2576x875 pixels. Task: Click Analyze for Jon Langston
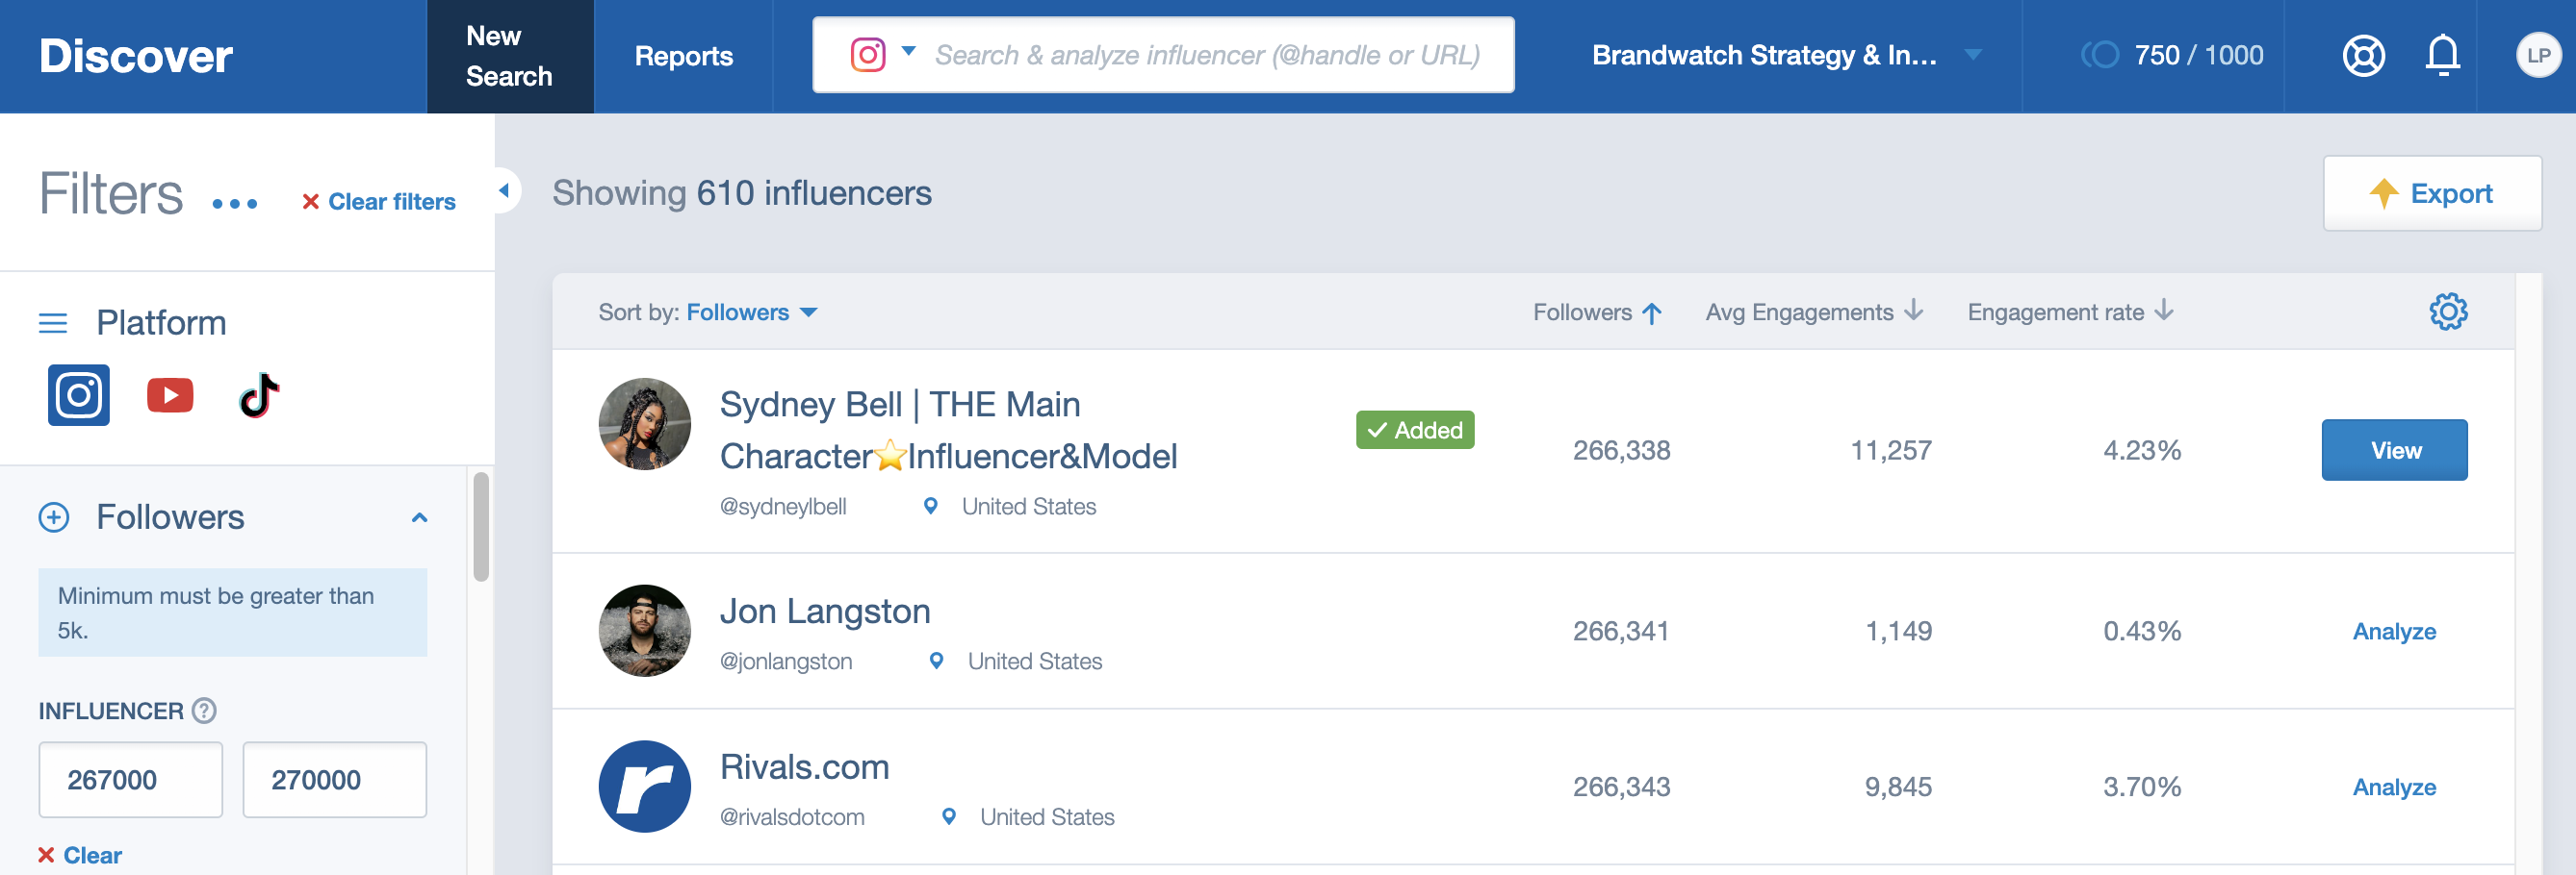pos(2393,632)
